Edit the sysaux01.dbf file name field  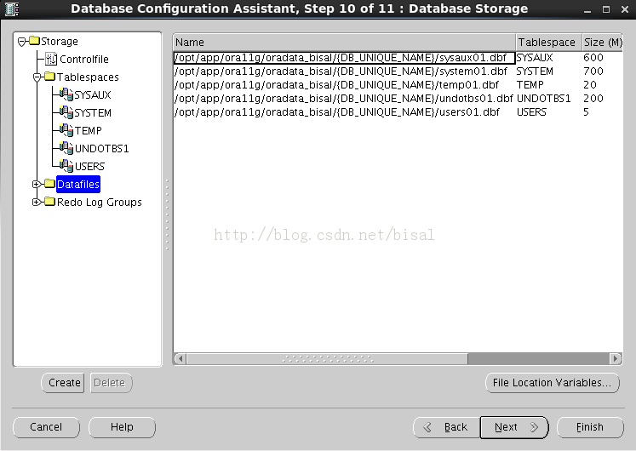(344, 58)
